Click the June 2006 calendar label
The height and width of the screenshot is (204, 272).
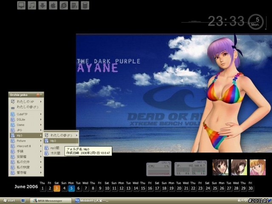pos(26,187)
